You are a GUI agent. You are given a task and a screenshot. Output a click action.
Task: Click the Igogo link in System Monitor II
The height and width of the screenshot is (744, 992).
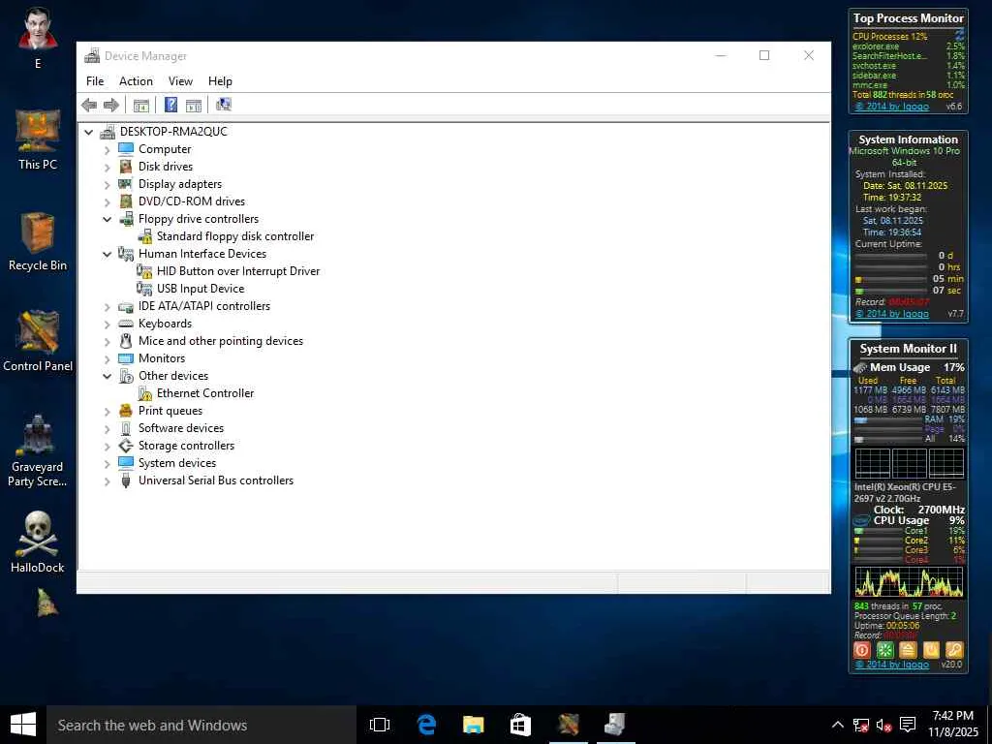[x=892, y=665]
